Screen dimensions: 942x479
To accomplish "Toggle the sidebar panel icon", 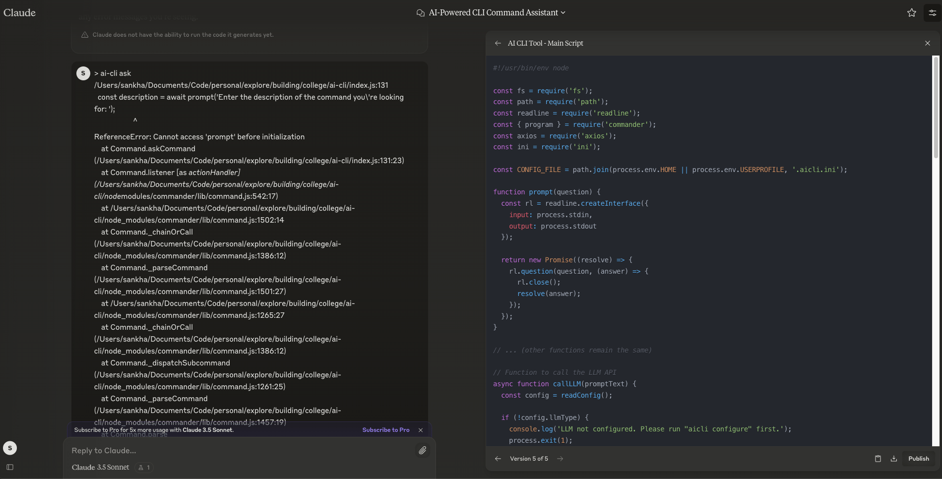I will point(10,467).
